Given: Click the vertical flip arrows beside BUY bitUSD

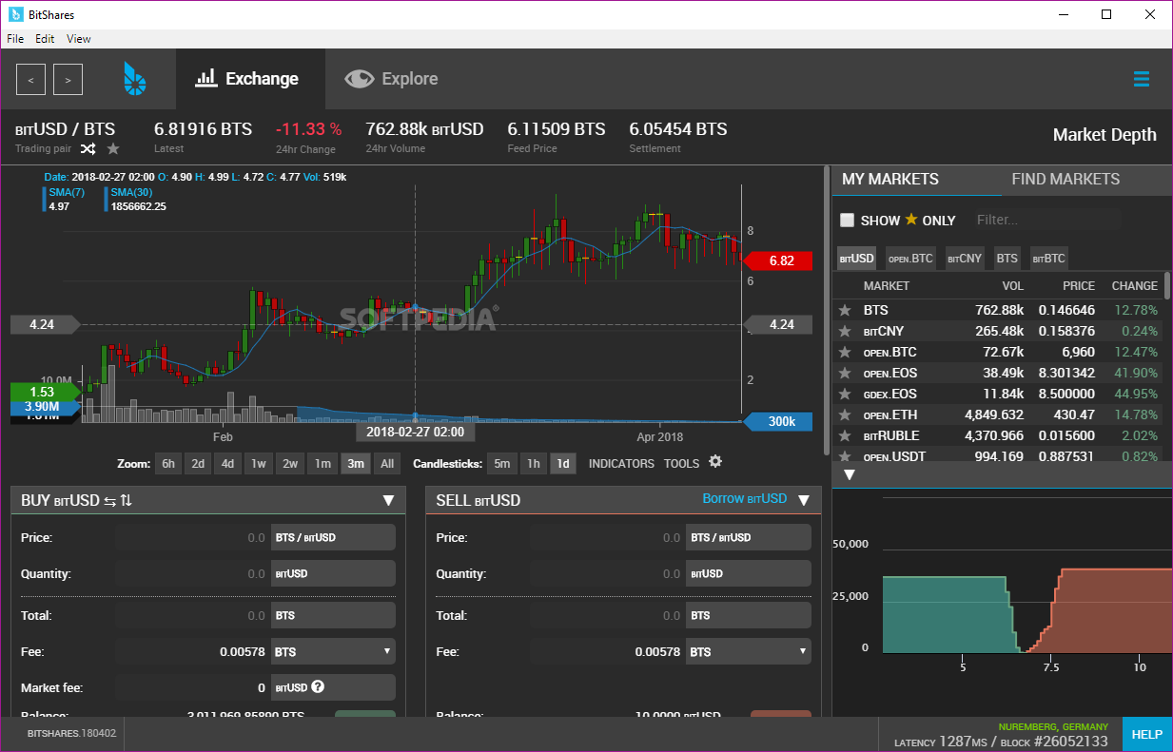Looking at the screenshot, I should (126, 500).
